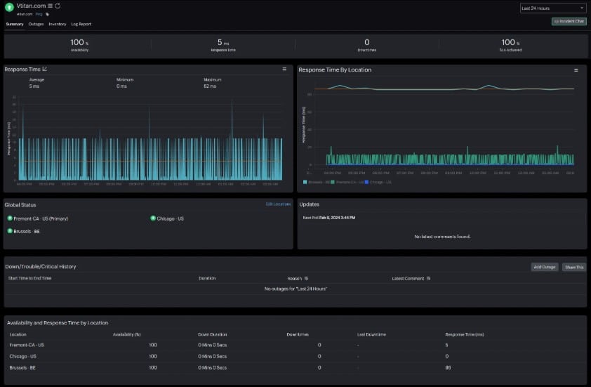This screenshot has width=591, height=387.
Task: Select Fremont-CA - US (Primary) in Global Status
Action: pyautogui.click(x=41, y=218)
